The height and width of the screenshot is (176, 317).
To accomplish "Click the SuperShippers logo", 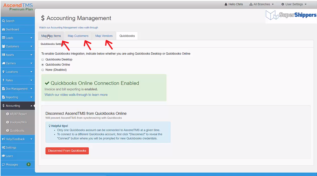I will coord(291,15).
